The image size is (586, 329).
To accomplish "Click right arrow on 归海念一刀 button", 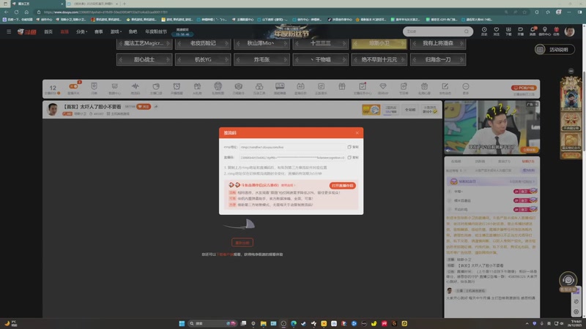I will click(461, 60).
